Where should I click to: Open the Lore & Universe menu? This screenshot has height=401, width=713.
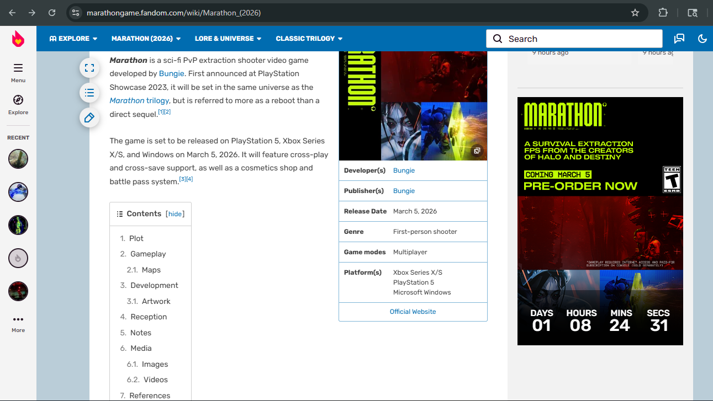228,39
